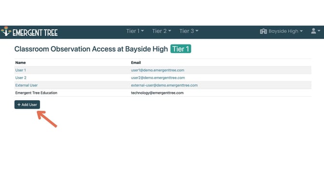Open the user profile icon menu
324x182 pixels.
coord(315,31)
